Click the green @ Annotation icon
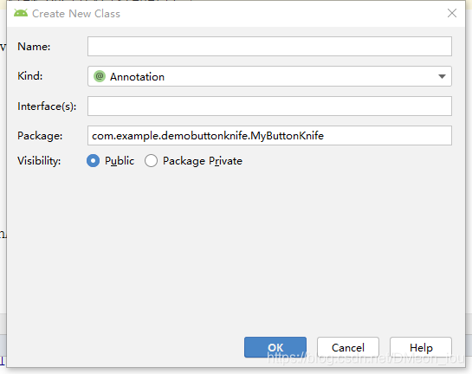472x374 pixels. tap(100, 76)
